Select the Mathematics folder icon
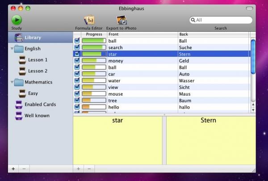This screenshot has height=181, width=268. [x=19, y=82]
